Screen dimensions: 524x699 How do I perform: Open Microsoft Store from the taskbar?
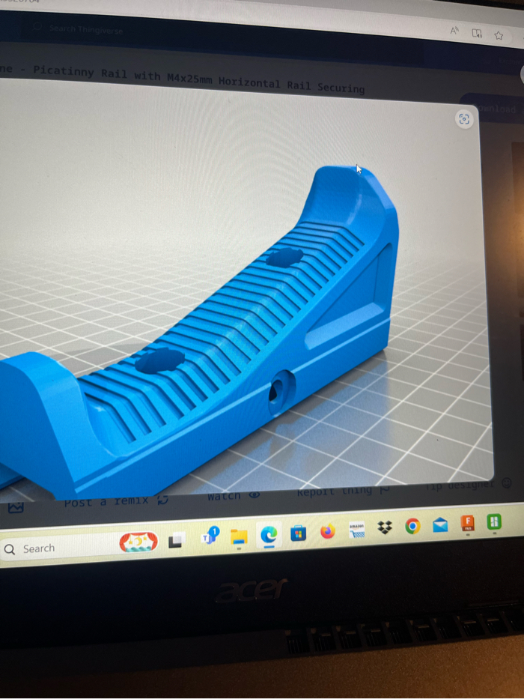coord(298,533)
